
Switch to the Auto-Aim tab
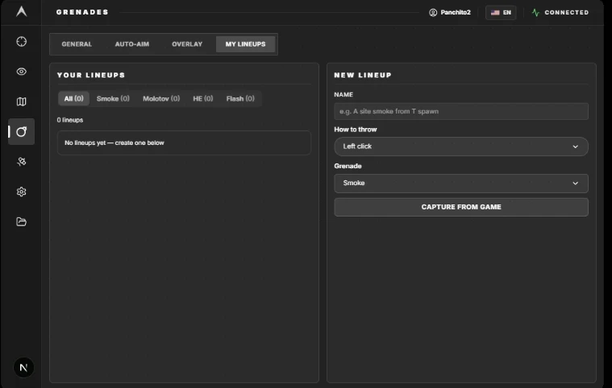pyautogui.click(x=132, y=44)
